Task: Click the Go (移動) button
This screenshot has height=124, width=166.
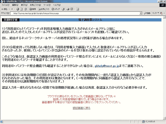Action: (x=147, y=13)
